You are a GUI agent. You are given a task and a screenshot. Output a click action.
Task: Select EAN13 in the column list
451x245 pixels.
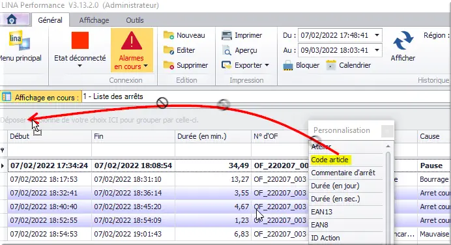(346, 212)
